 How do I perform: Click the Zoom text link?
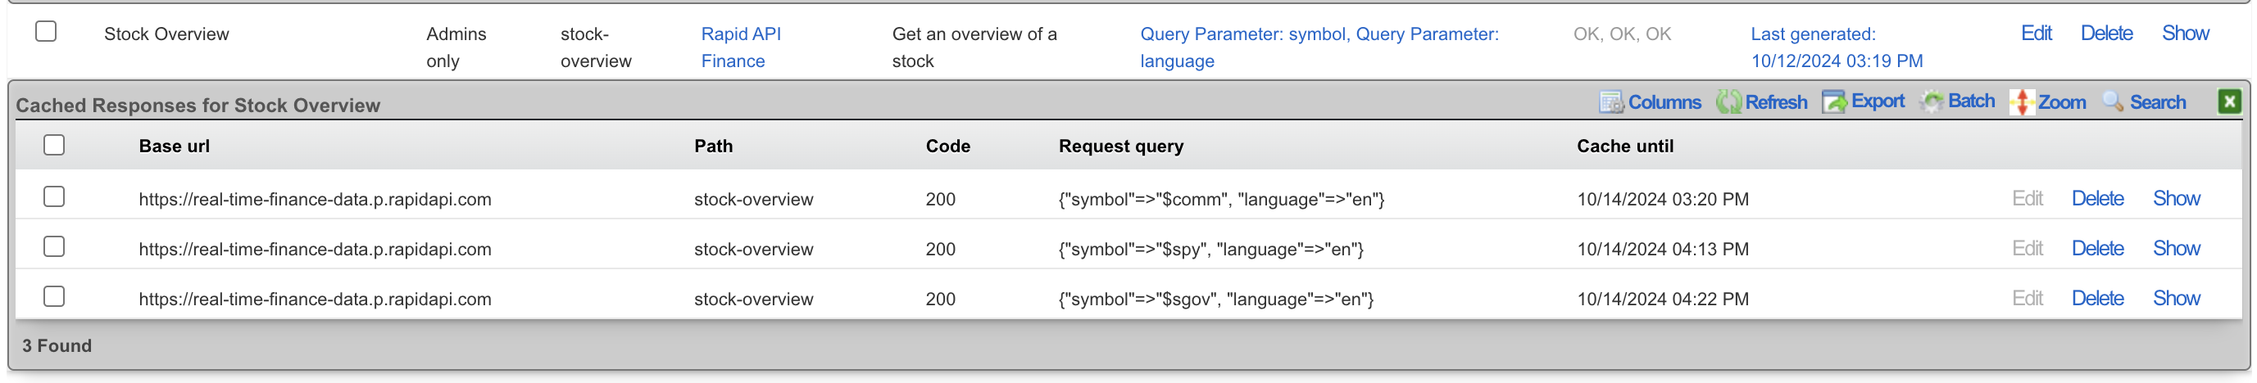pos(2062,102)
